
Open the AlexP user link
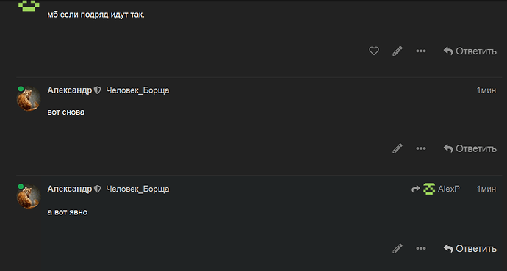pyautogui.click(x=448, y=189)
